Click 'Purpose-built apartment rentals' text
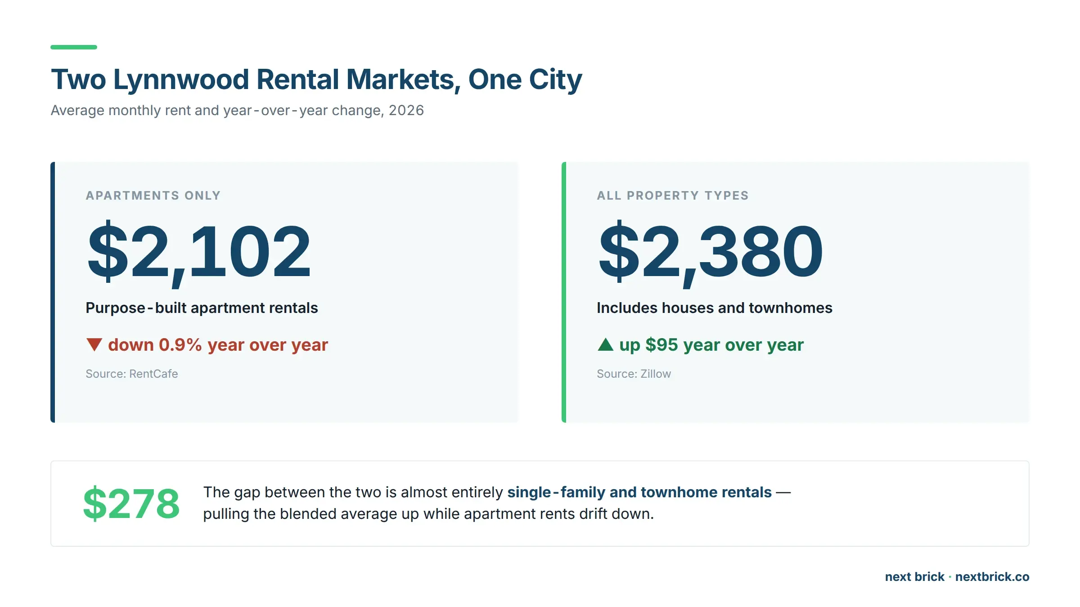This screenshot has width=1080, height=607. pos(202,308)
